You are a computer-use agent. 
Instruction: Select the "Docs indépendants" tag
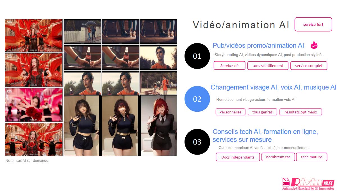[238, 157]
